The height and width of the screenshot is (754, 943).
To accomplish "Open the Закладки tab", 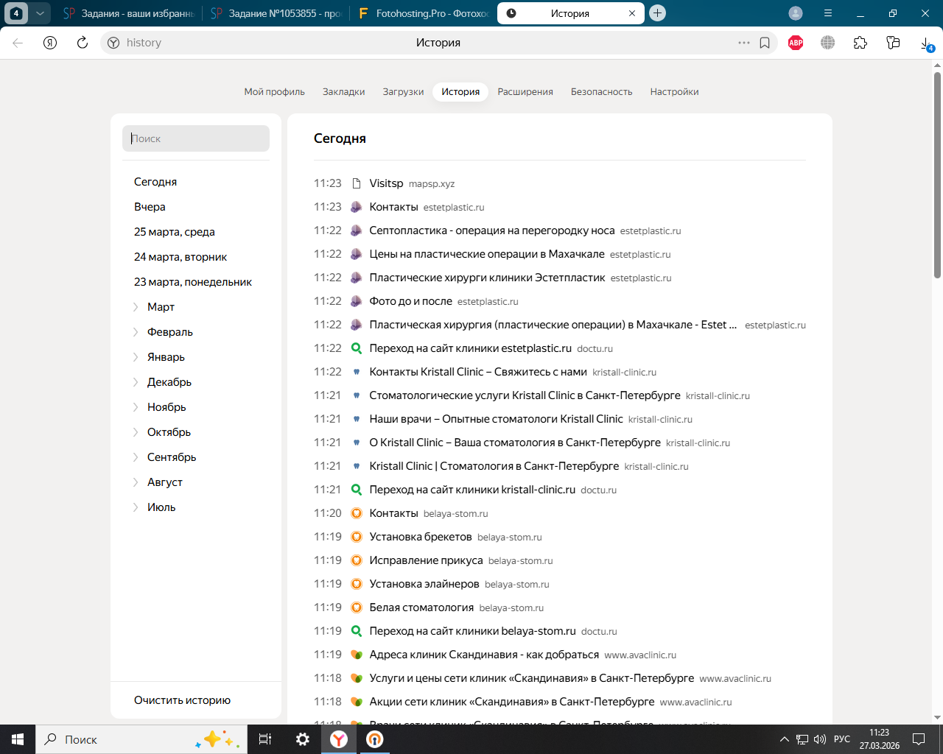I will coord(344,92).
